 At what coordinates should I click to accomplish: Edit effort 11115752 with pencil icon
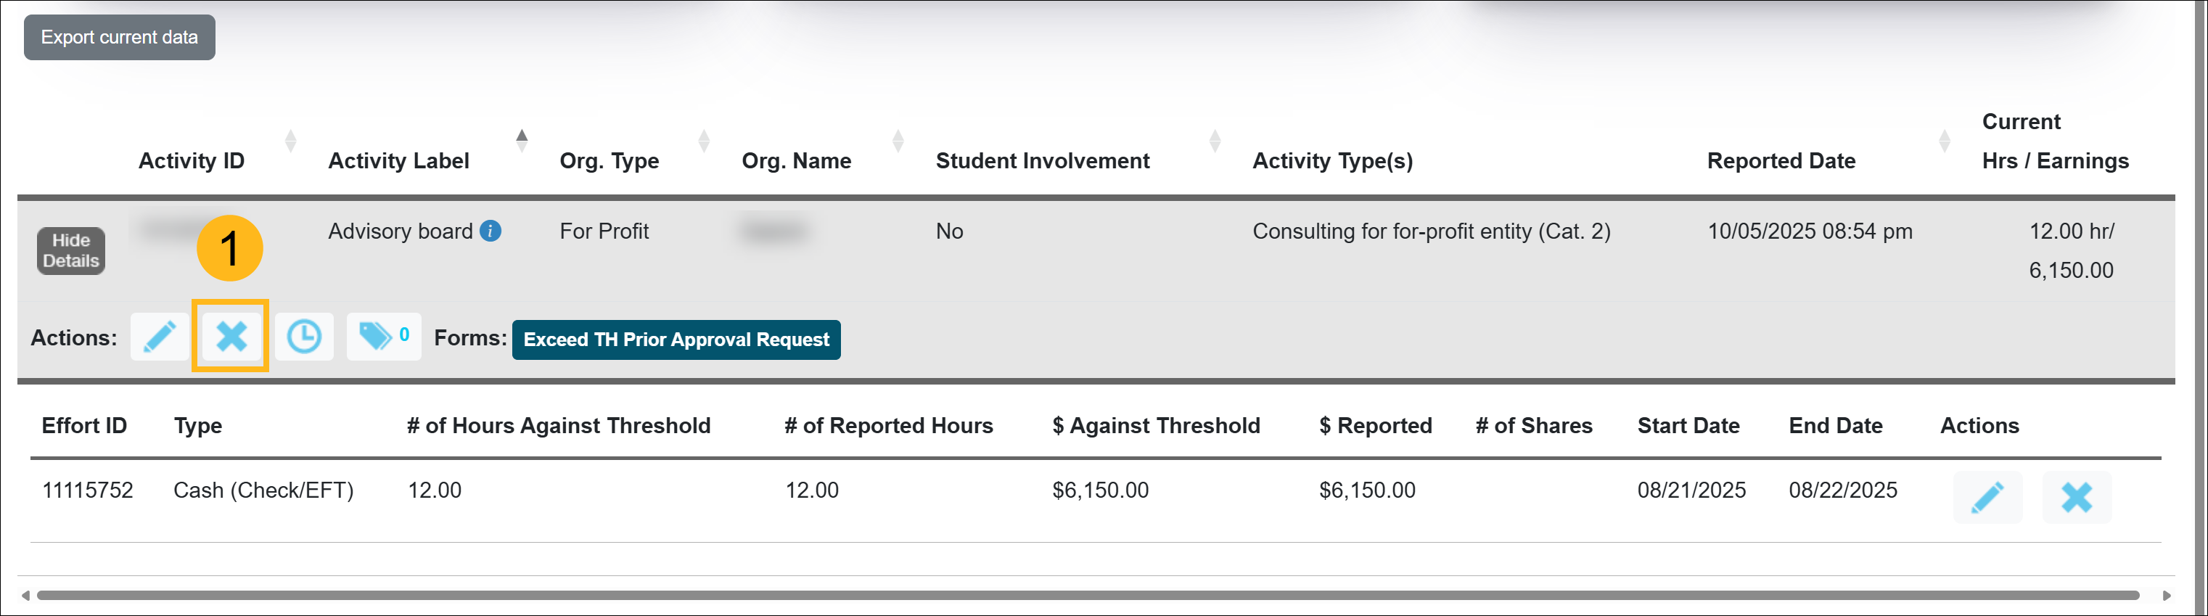(1986, 497)
